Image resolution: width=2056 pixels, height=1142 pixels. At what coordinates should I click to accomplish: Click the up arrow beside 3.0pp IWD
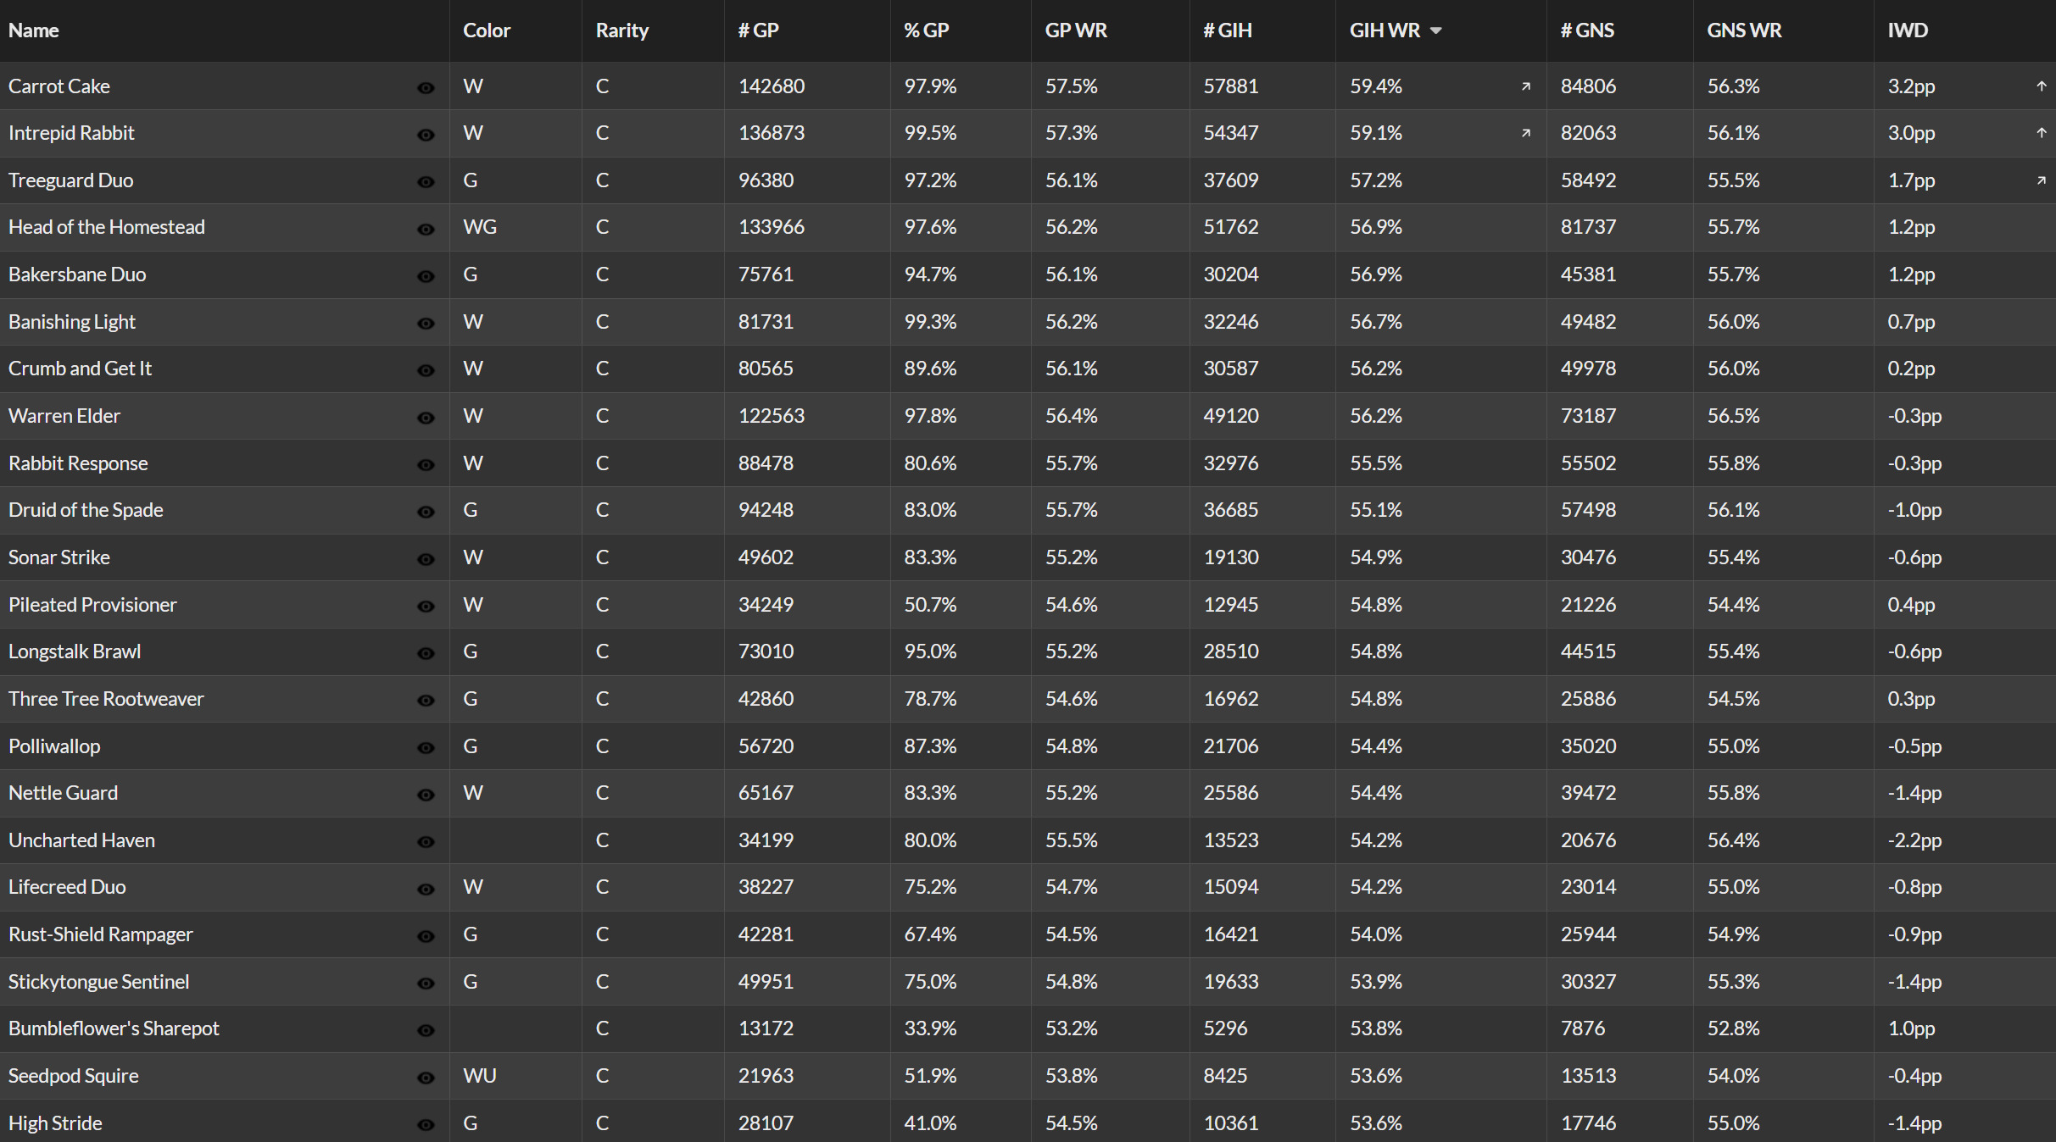2042,133
